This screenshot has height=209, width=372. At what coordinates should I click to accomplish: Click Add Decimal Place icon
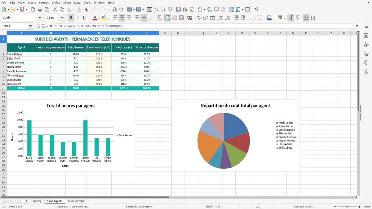point(221,18)
